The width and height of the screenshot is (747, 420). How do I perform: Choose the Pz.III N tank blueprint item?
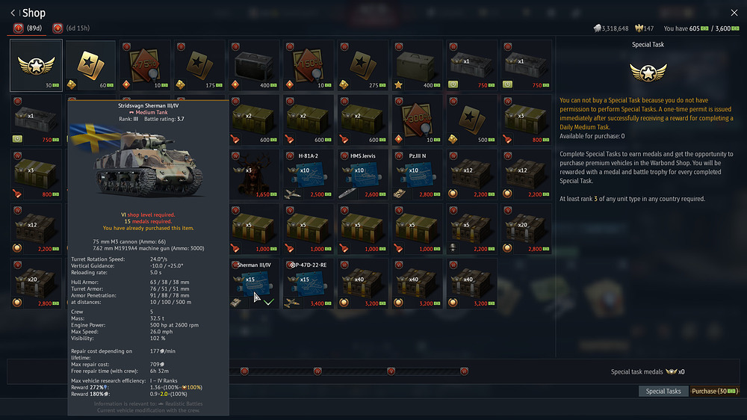416,174
